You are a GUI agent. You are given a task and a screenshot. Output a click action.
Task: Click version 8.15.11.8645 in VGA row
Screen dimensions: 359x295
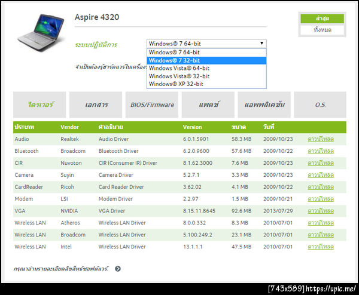pyautogui.click(x=199, y=211)
